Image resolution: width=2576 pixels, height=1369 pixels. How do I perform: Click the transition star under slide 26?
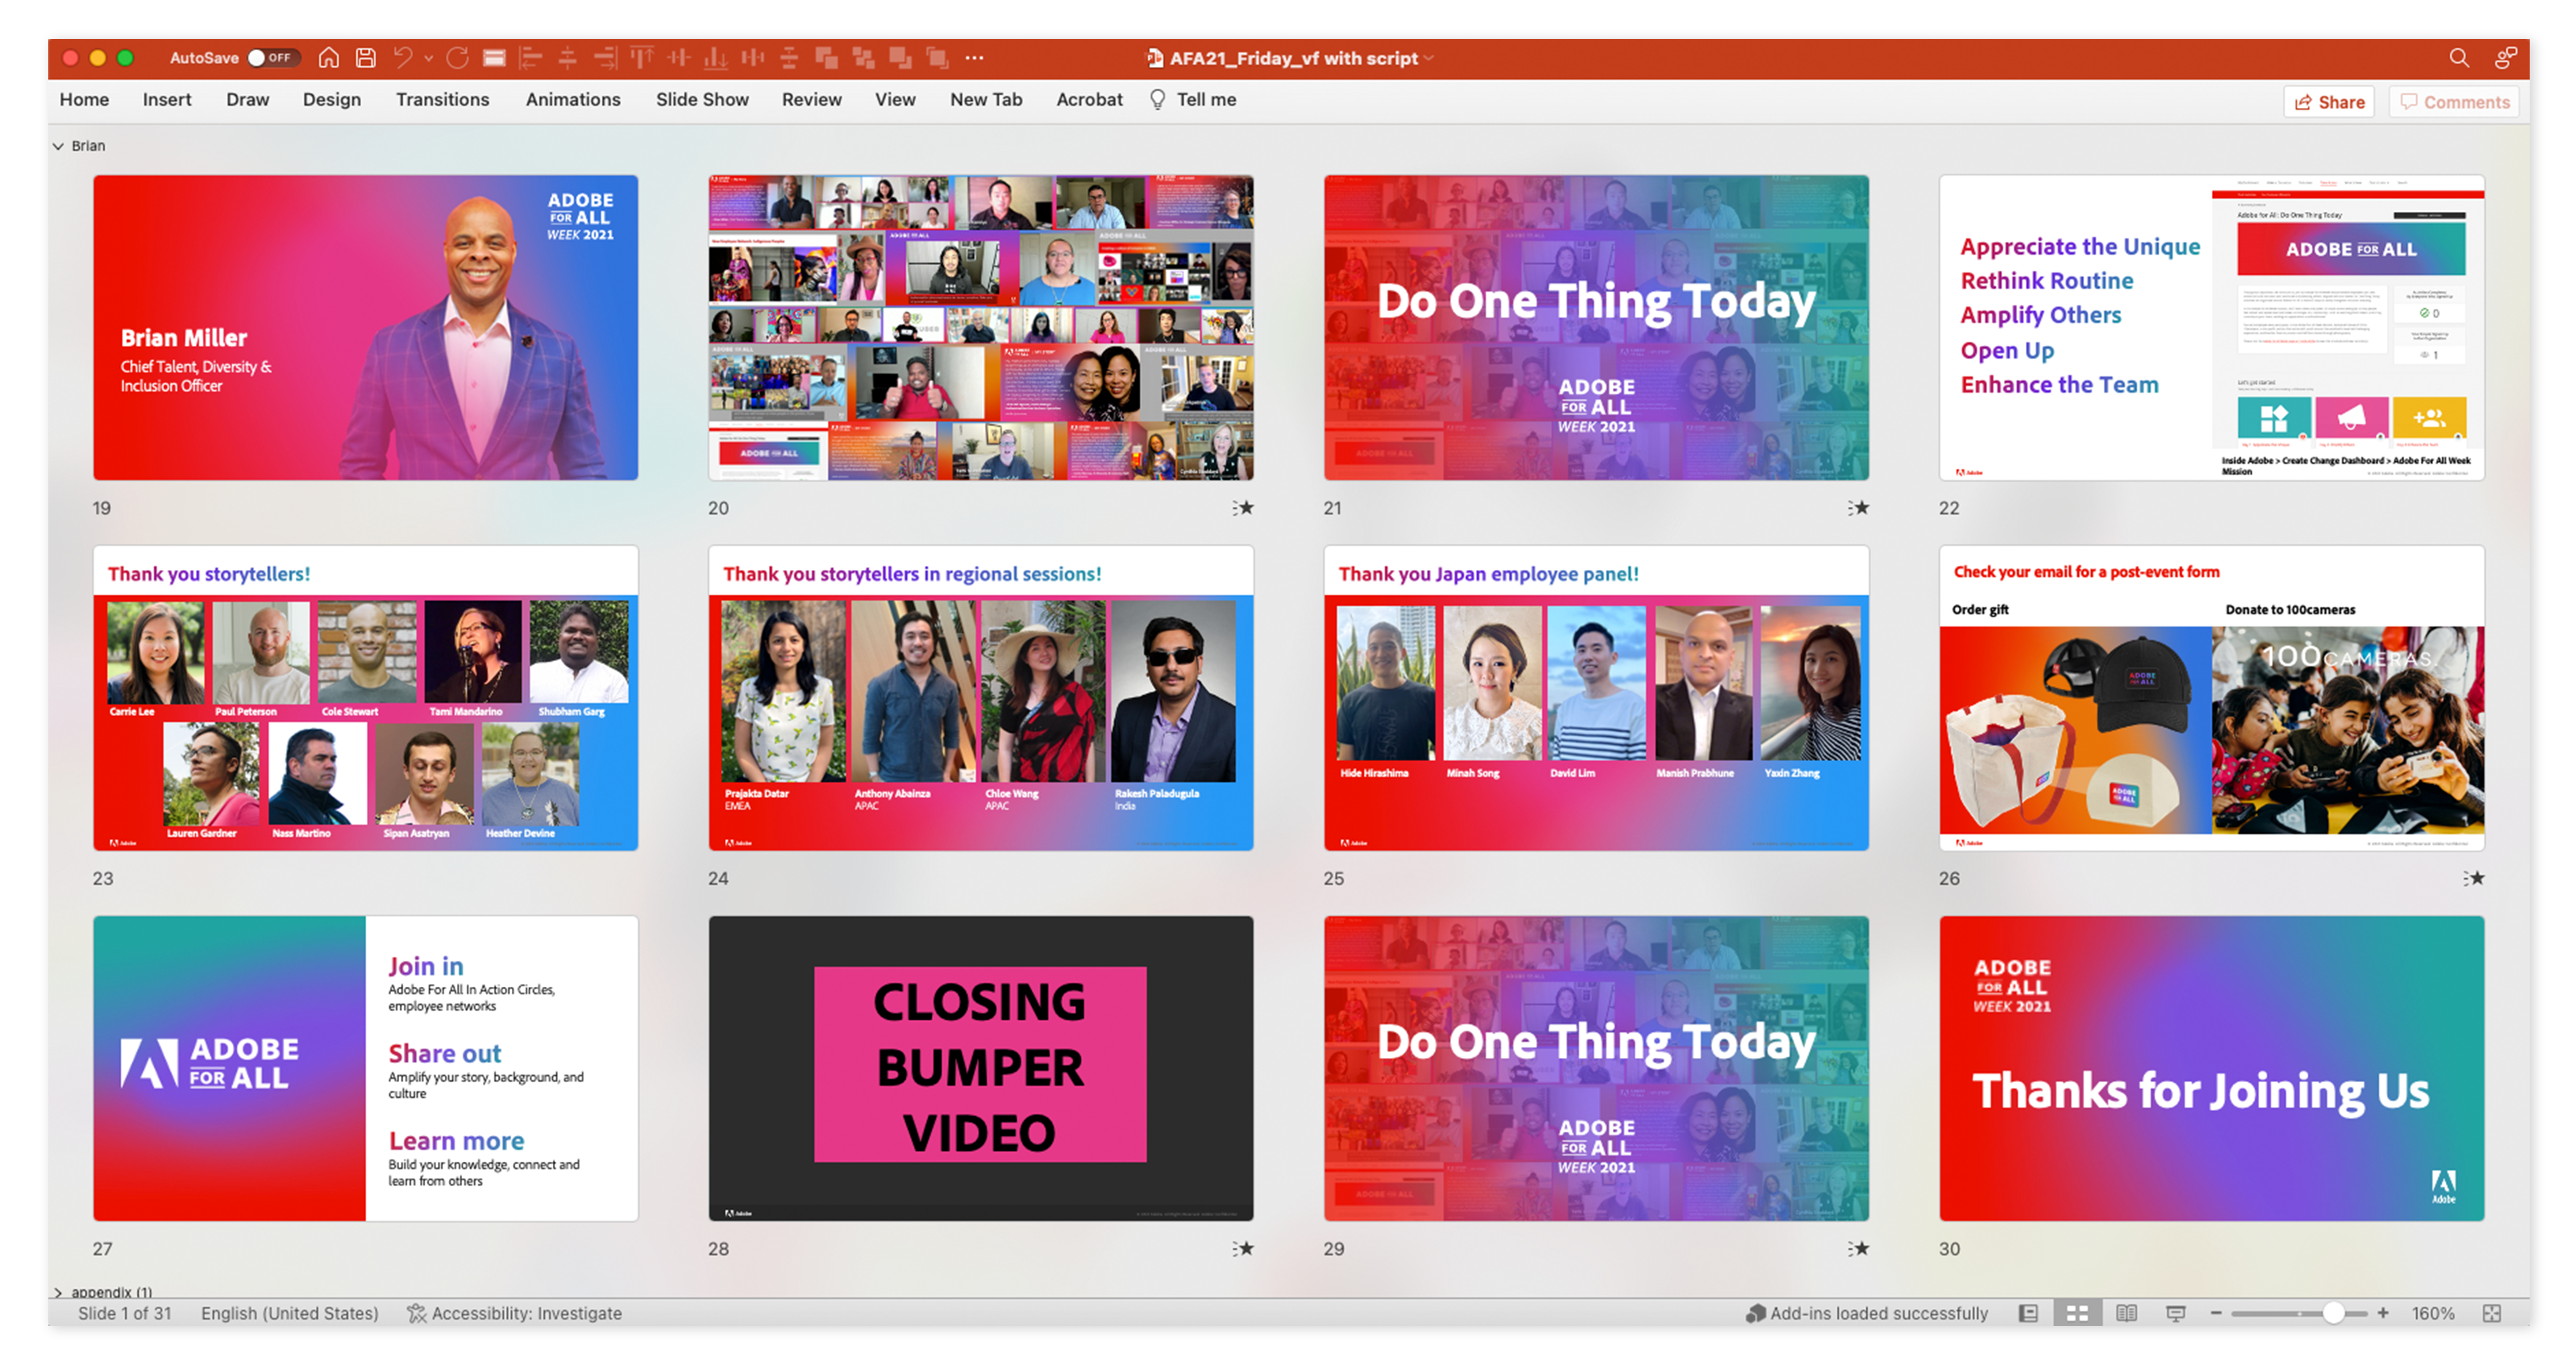[x=2474, y=878]
